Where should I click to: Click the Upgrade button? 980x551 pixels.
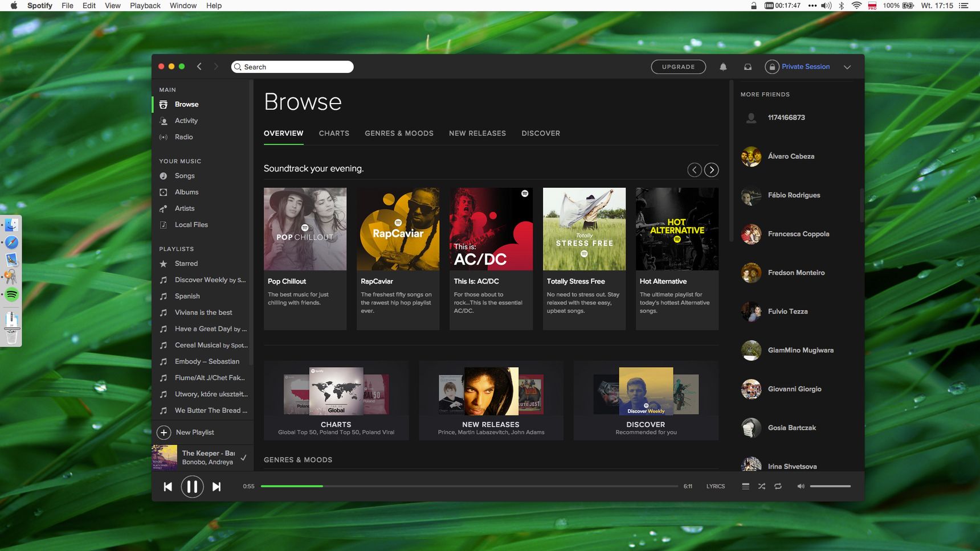[x=678, y=67]
